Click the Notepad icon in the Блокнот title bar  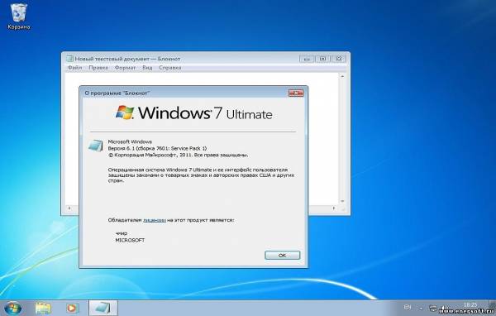[69, 59]
